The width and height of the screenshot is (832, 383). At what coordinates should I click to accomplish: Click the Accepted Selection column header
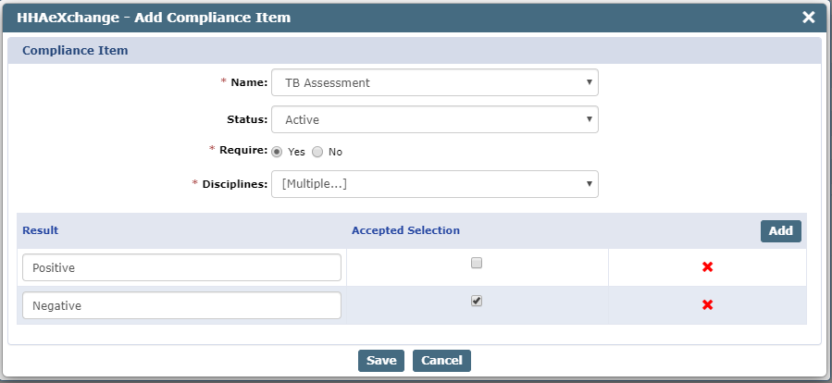point(406,230)
